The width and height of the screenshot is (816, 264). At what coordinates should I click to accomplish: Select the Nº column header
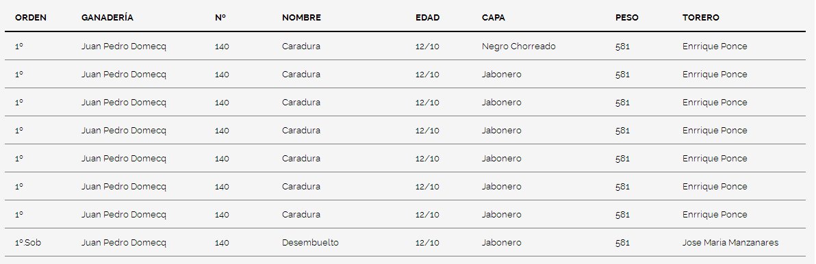click(x=220, y=18)
